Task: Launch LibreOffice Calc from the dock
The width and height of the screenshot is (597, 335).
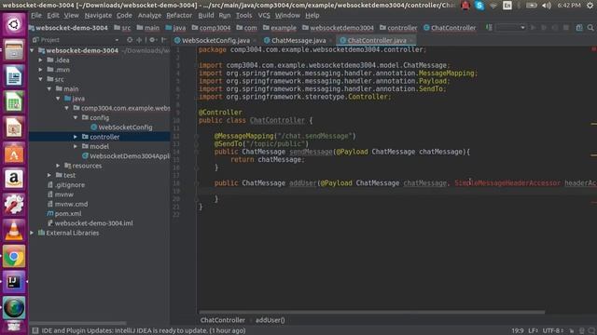Action: click(x=14, y=101)
